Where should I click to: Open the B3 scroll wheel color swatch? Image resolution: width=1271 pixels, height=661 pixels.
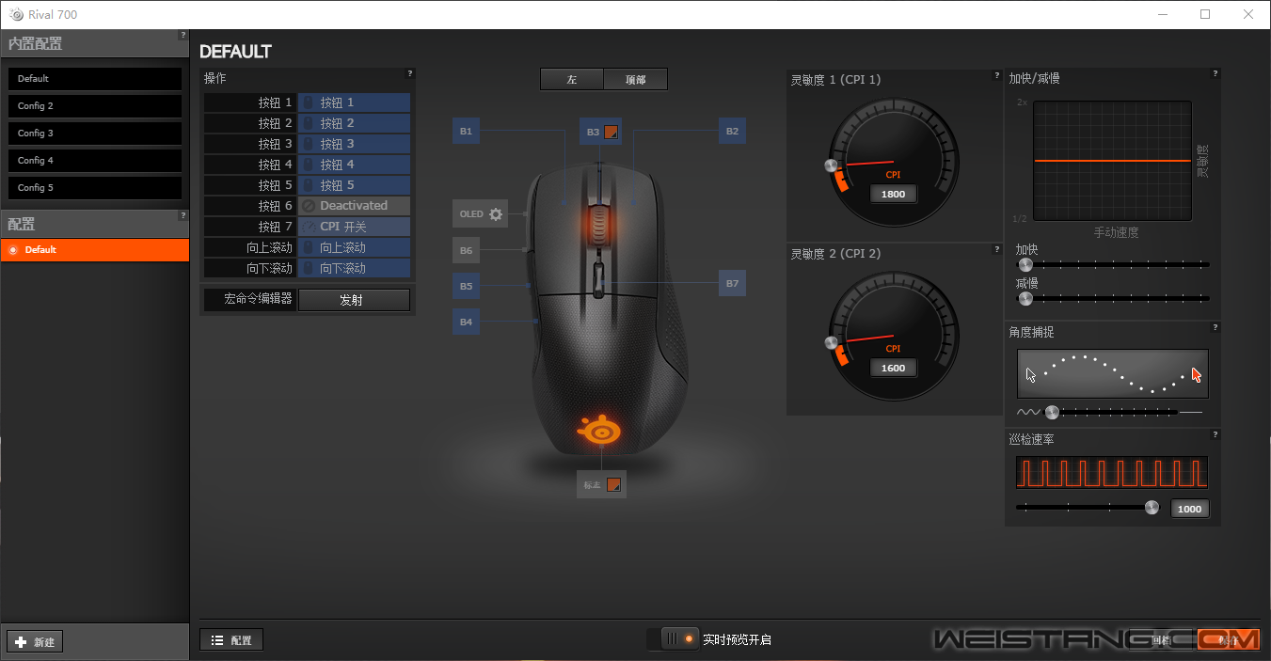coord(611,132)
